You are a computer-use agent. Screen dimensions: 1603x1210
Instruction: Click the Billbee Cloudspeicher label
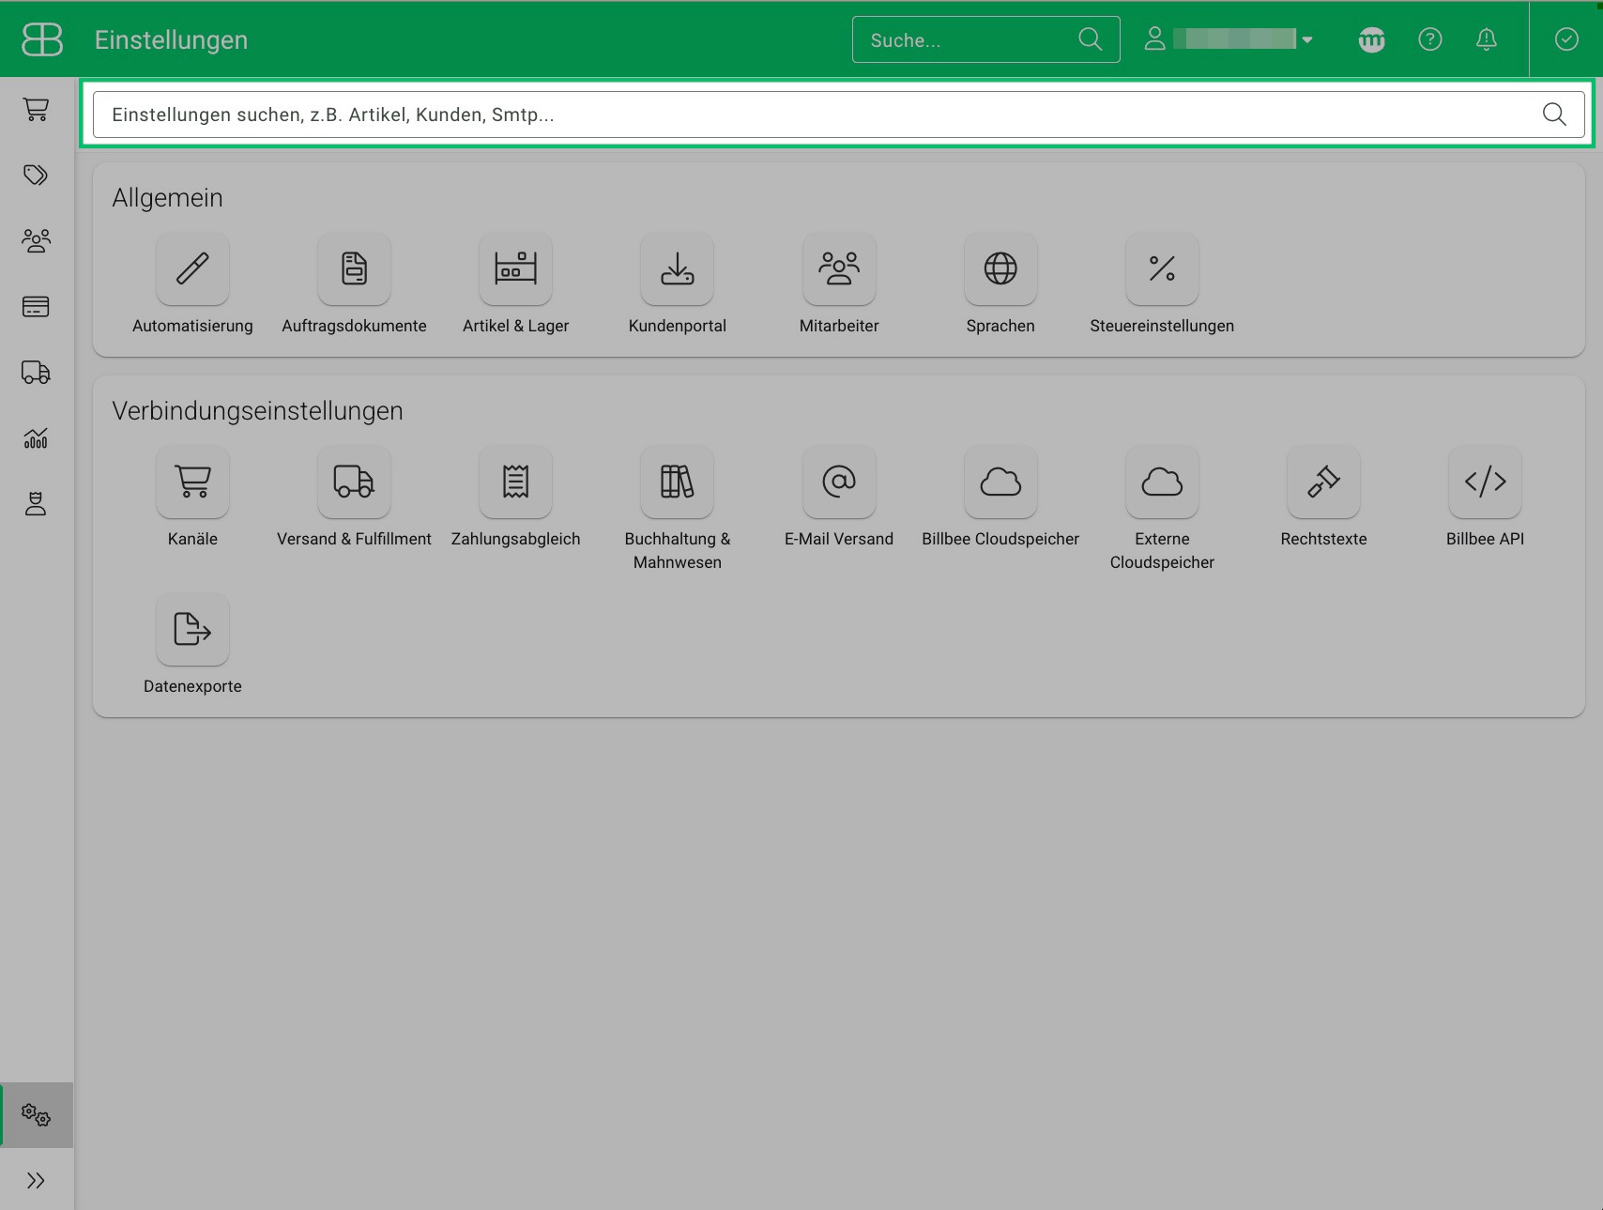(1000, 539)
